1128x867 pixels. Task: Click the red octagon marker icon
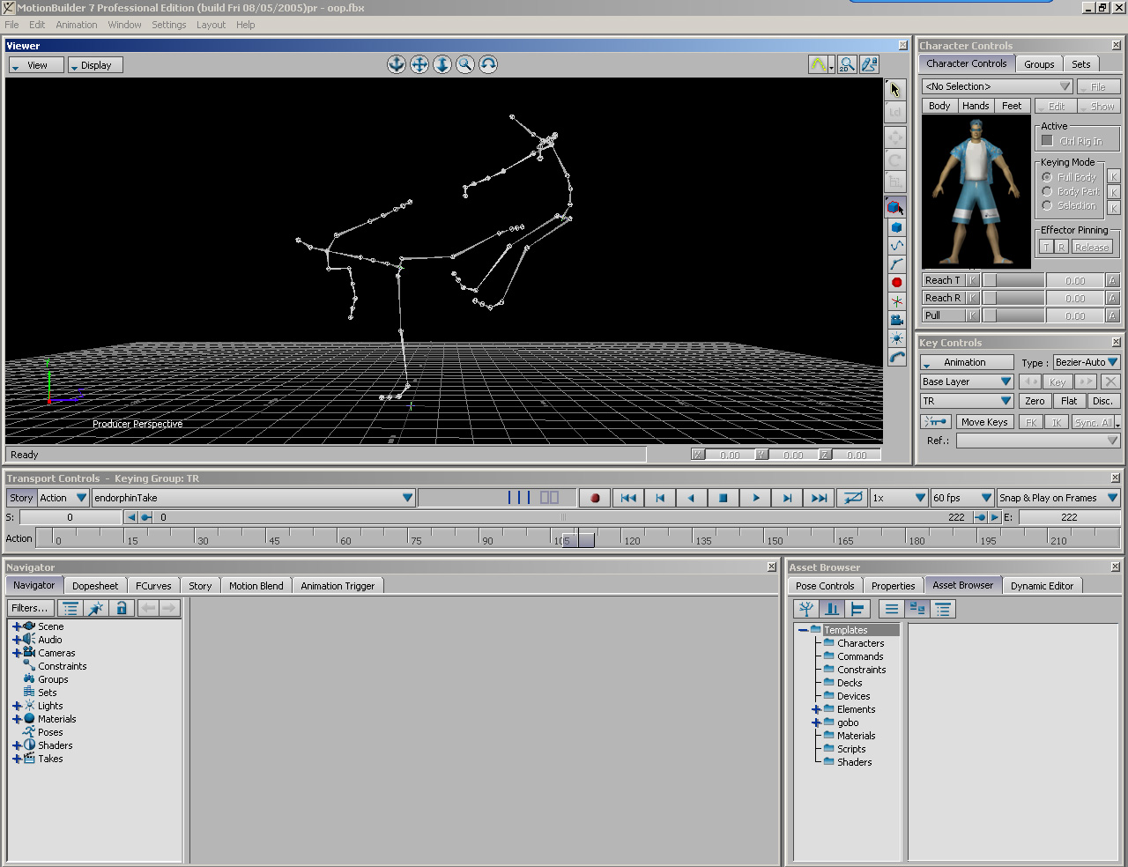896,283
